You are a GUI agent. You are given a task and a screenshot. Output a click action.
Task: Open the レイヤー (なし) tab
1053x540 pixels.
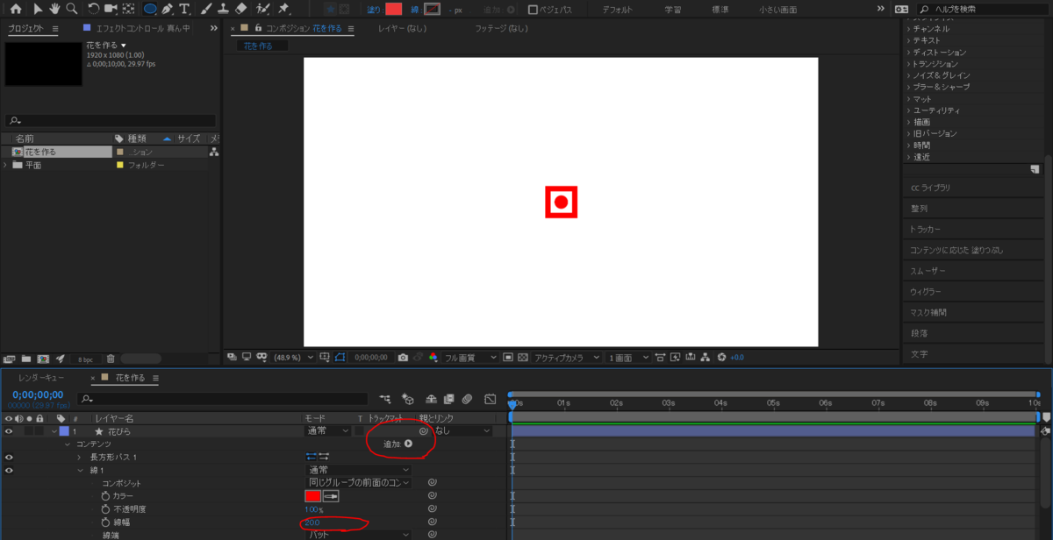404,28
